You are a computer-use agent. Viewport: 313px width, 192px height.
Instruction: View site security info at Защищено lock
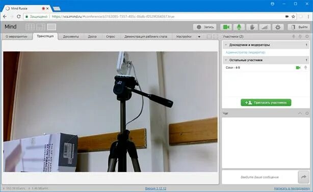[x=36, y=16]
